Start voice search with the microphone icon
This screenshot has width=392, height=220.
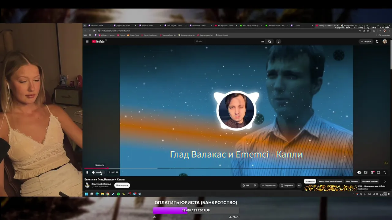point(278,42)
